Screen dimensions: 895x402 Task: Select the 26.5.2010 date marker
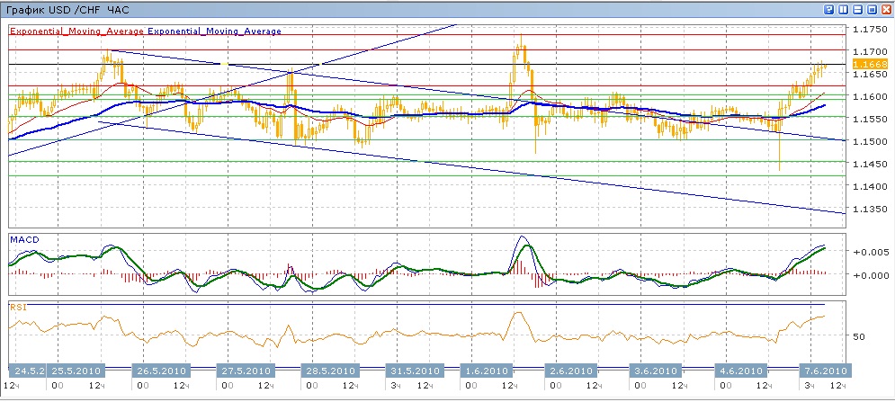point(162,371)
